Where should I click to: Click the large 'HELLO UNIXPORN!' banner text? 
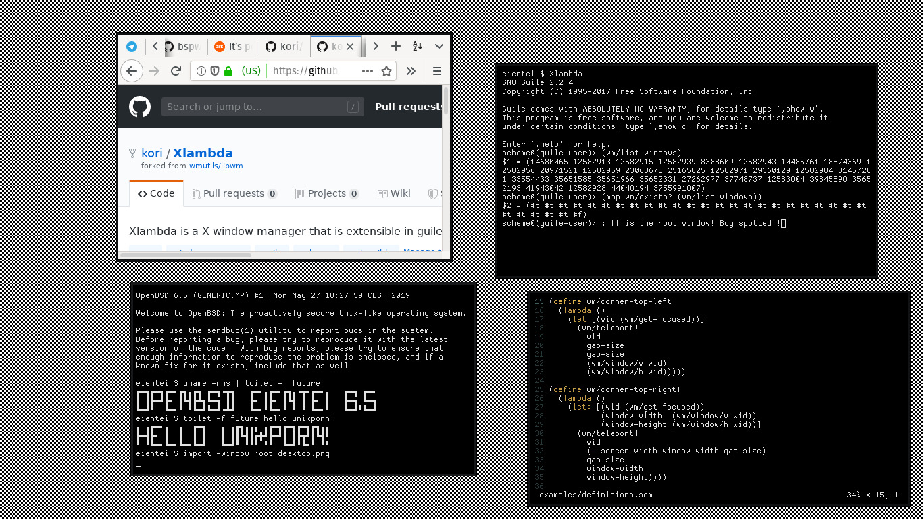(233, 436)
